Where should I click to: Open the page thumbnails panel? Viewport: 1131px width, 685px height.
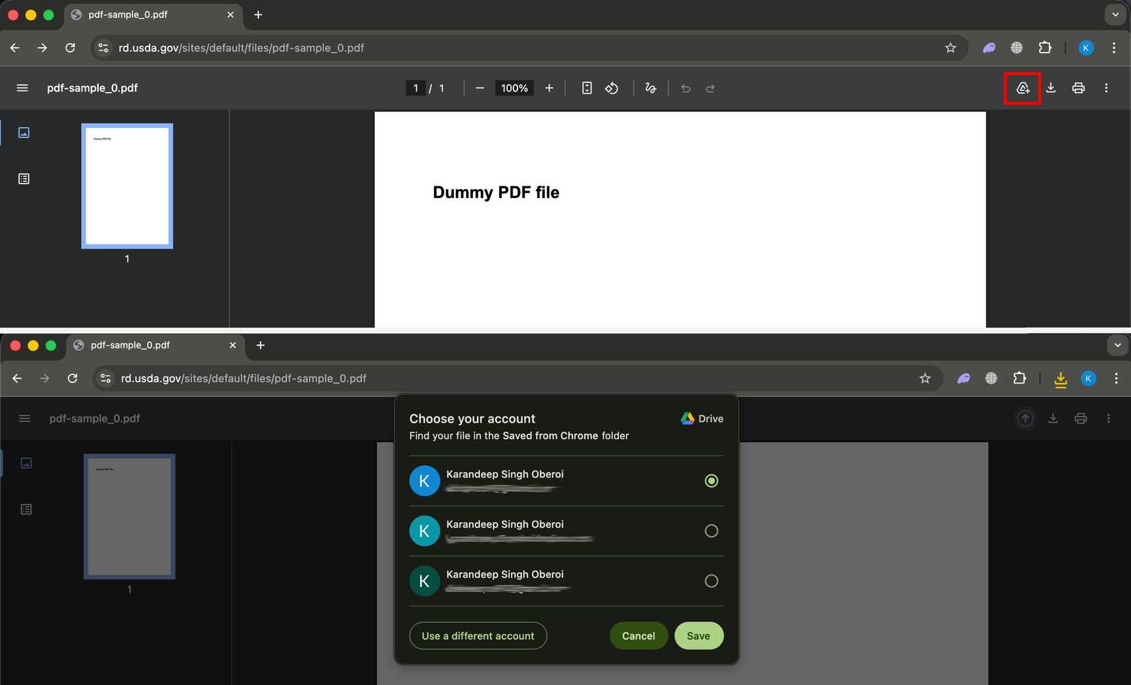coord(24,132)
